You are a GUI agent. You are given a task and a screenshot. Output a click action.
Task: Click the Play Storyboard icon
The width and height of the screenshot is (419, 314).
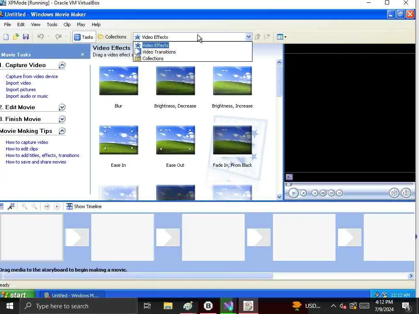point(56,206)
